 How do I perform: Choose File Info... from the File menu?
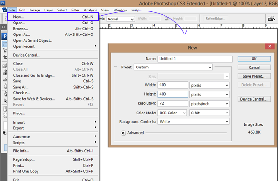pos(53,151)
